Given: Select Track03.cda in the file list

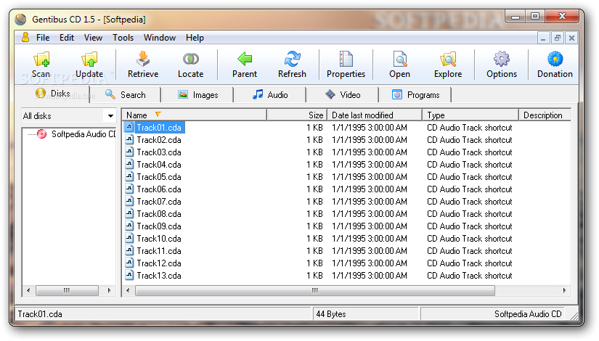Looking at the screenshot, I should click(x=159, y=152).
